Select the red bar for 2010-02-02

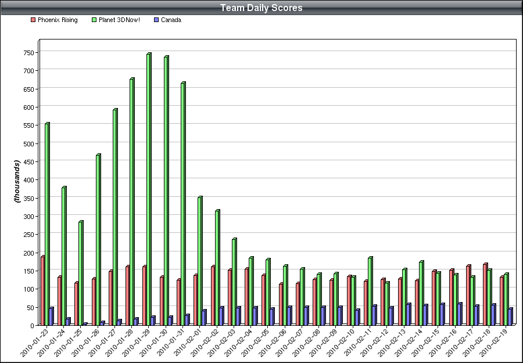tap(213, 295)
